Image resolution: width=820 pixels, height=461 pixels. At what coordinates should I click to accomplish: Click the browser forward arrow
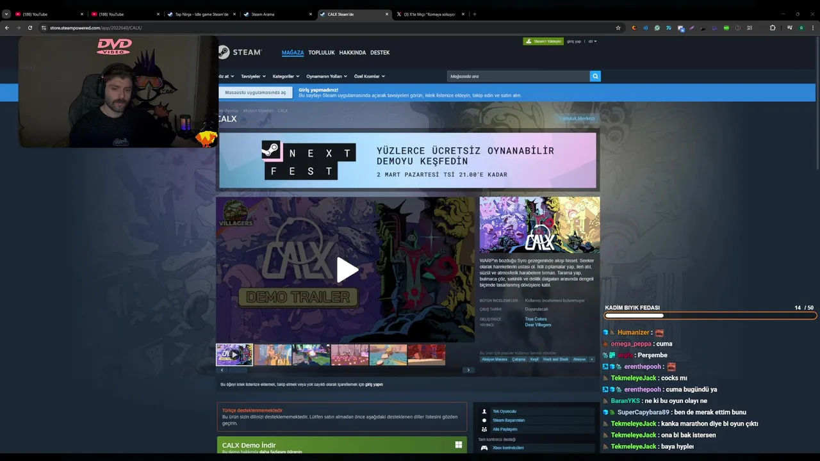[x=18, y=28]
